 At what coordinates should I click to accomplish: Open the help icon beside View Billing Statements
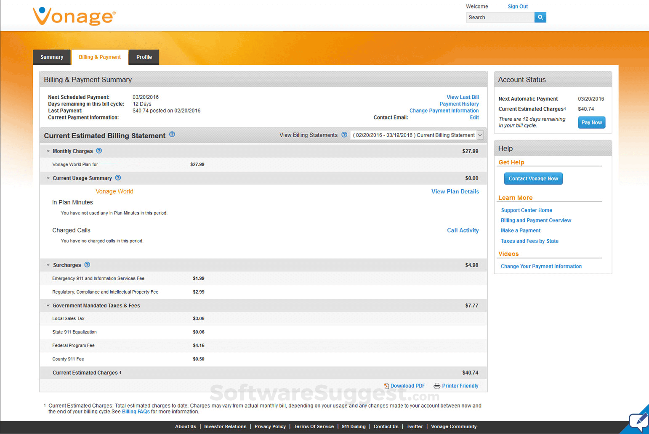tap(344, 135)
